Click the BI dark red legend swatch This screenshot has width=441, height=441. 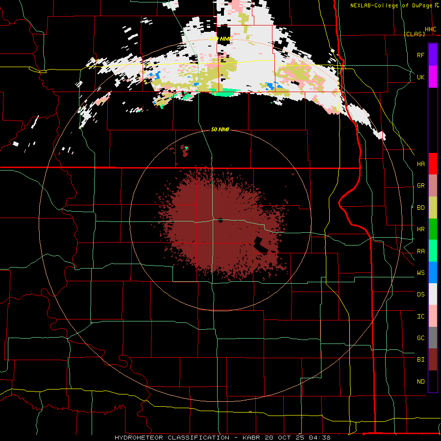pos(433,360)
